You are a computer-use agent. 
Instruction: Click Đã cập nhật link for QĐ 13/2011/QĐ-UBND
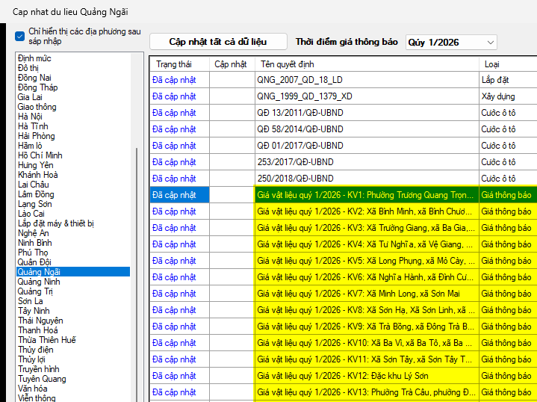pyautogui.click(x=174, y=113)
